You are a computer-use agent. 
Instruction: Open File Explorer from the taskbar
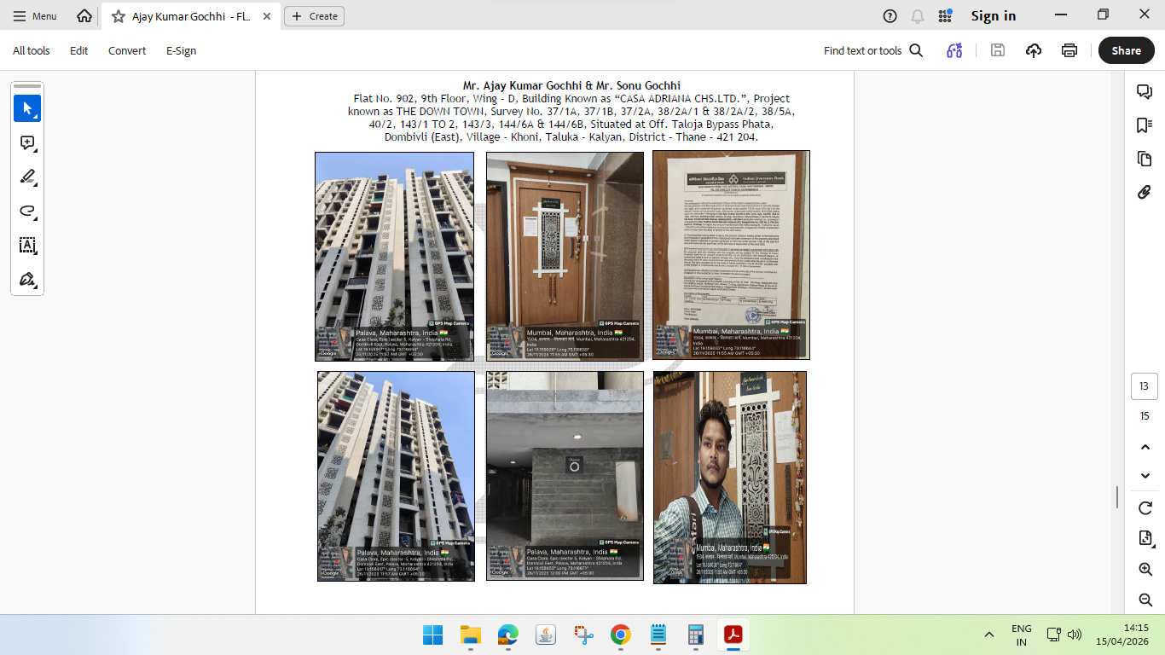(471, 635)
